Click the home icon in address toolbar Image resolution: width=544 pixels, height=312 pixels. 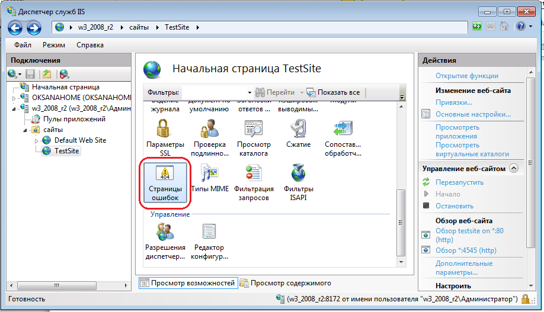tap(504, 27)
